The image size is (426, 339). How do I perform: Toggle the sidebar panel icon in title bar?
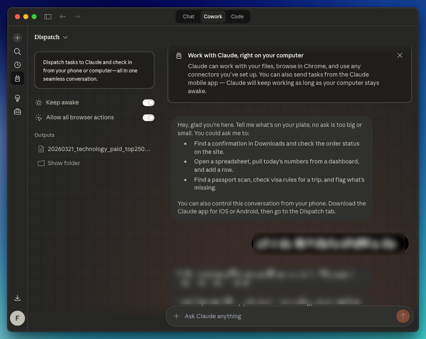pyautogui.click(x=48, y=17)
